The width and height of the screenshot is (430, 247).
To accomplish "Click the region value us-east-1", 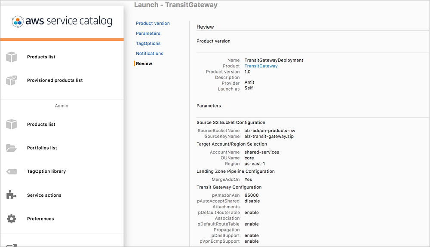I will [x=255, y=164].
